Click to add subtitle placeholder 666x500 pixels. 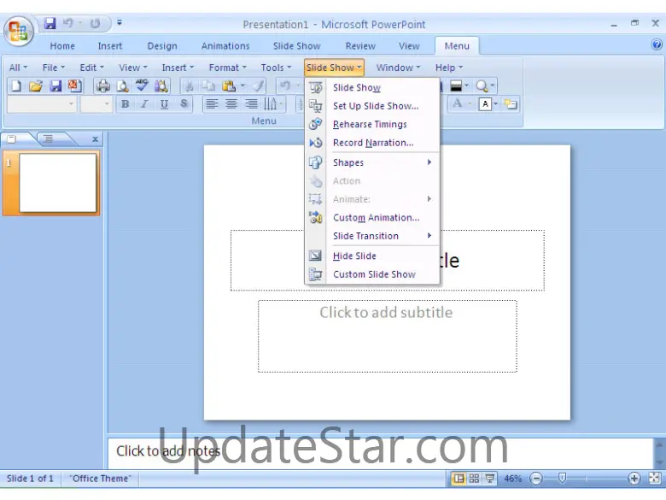point(388,336)
